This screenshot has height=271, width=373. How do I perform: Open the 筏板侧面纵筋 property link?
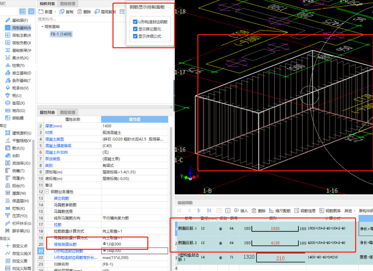click(65, 244)
